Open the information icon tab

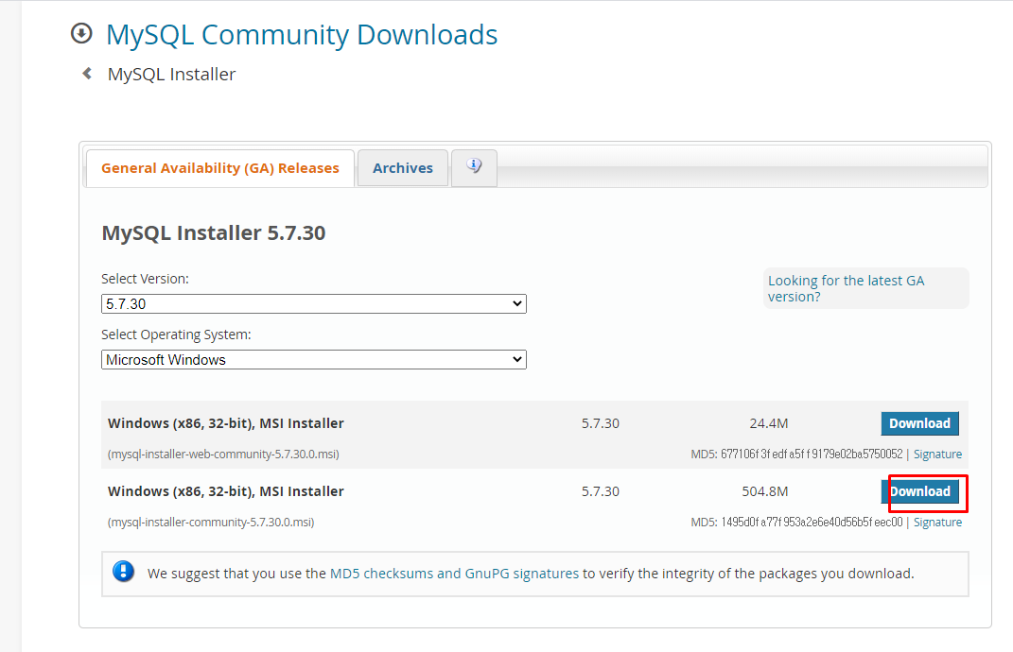point(474,168)
